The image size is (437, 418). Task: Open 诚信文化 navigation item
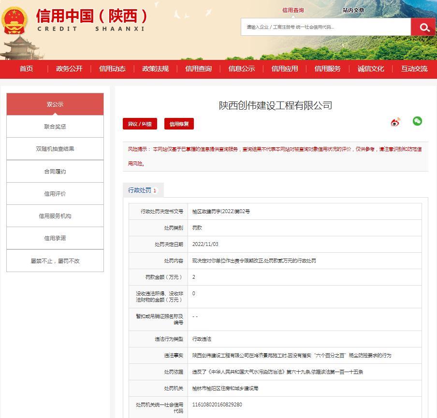click(371, 69)
